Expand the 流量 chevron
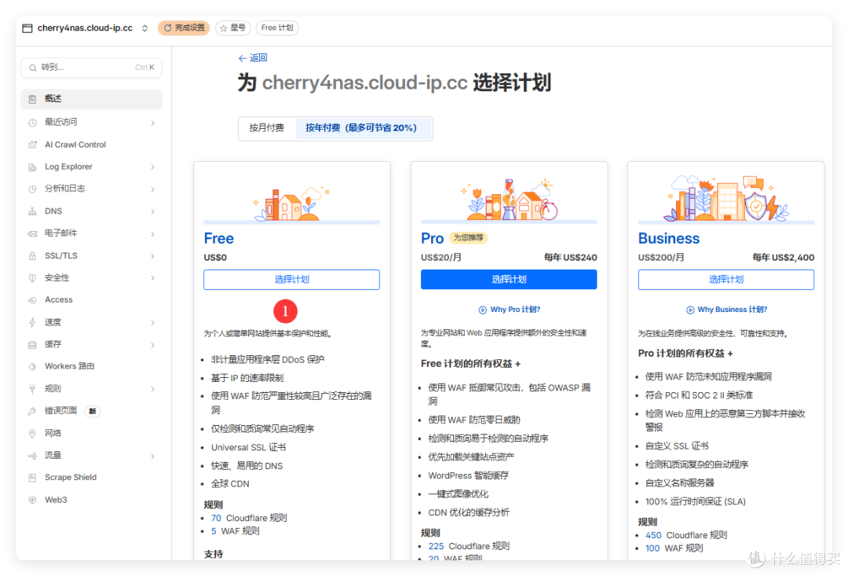This screenshot has width=848, height=576. point(152,457)
